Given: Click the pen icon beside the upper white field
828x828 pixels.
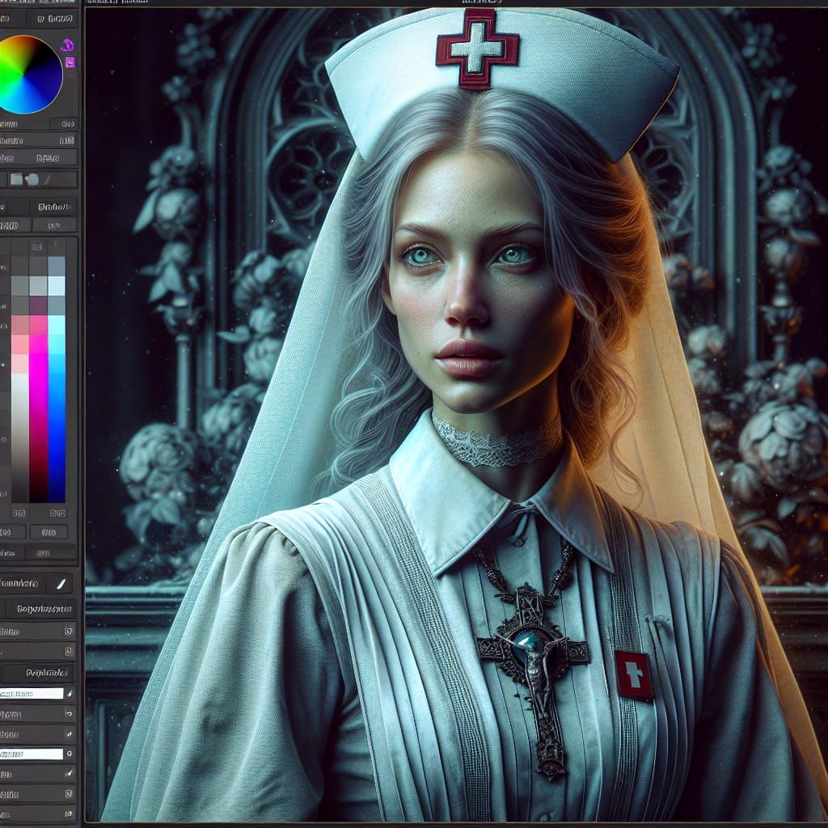Looking at the screenshot, I should 70,694.
